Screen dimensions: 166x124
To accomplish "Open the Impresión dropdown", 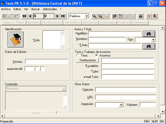I will coord(121,105).
